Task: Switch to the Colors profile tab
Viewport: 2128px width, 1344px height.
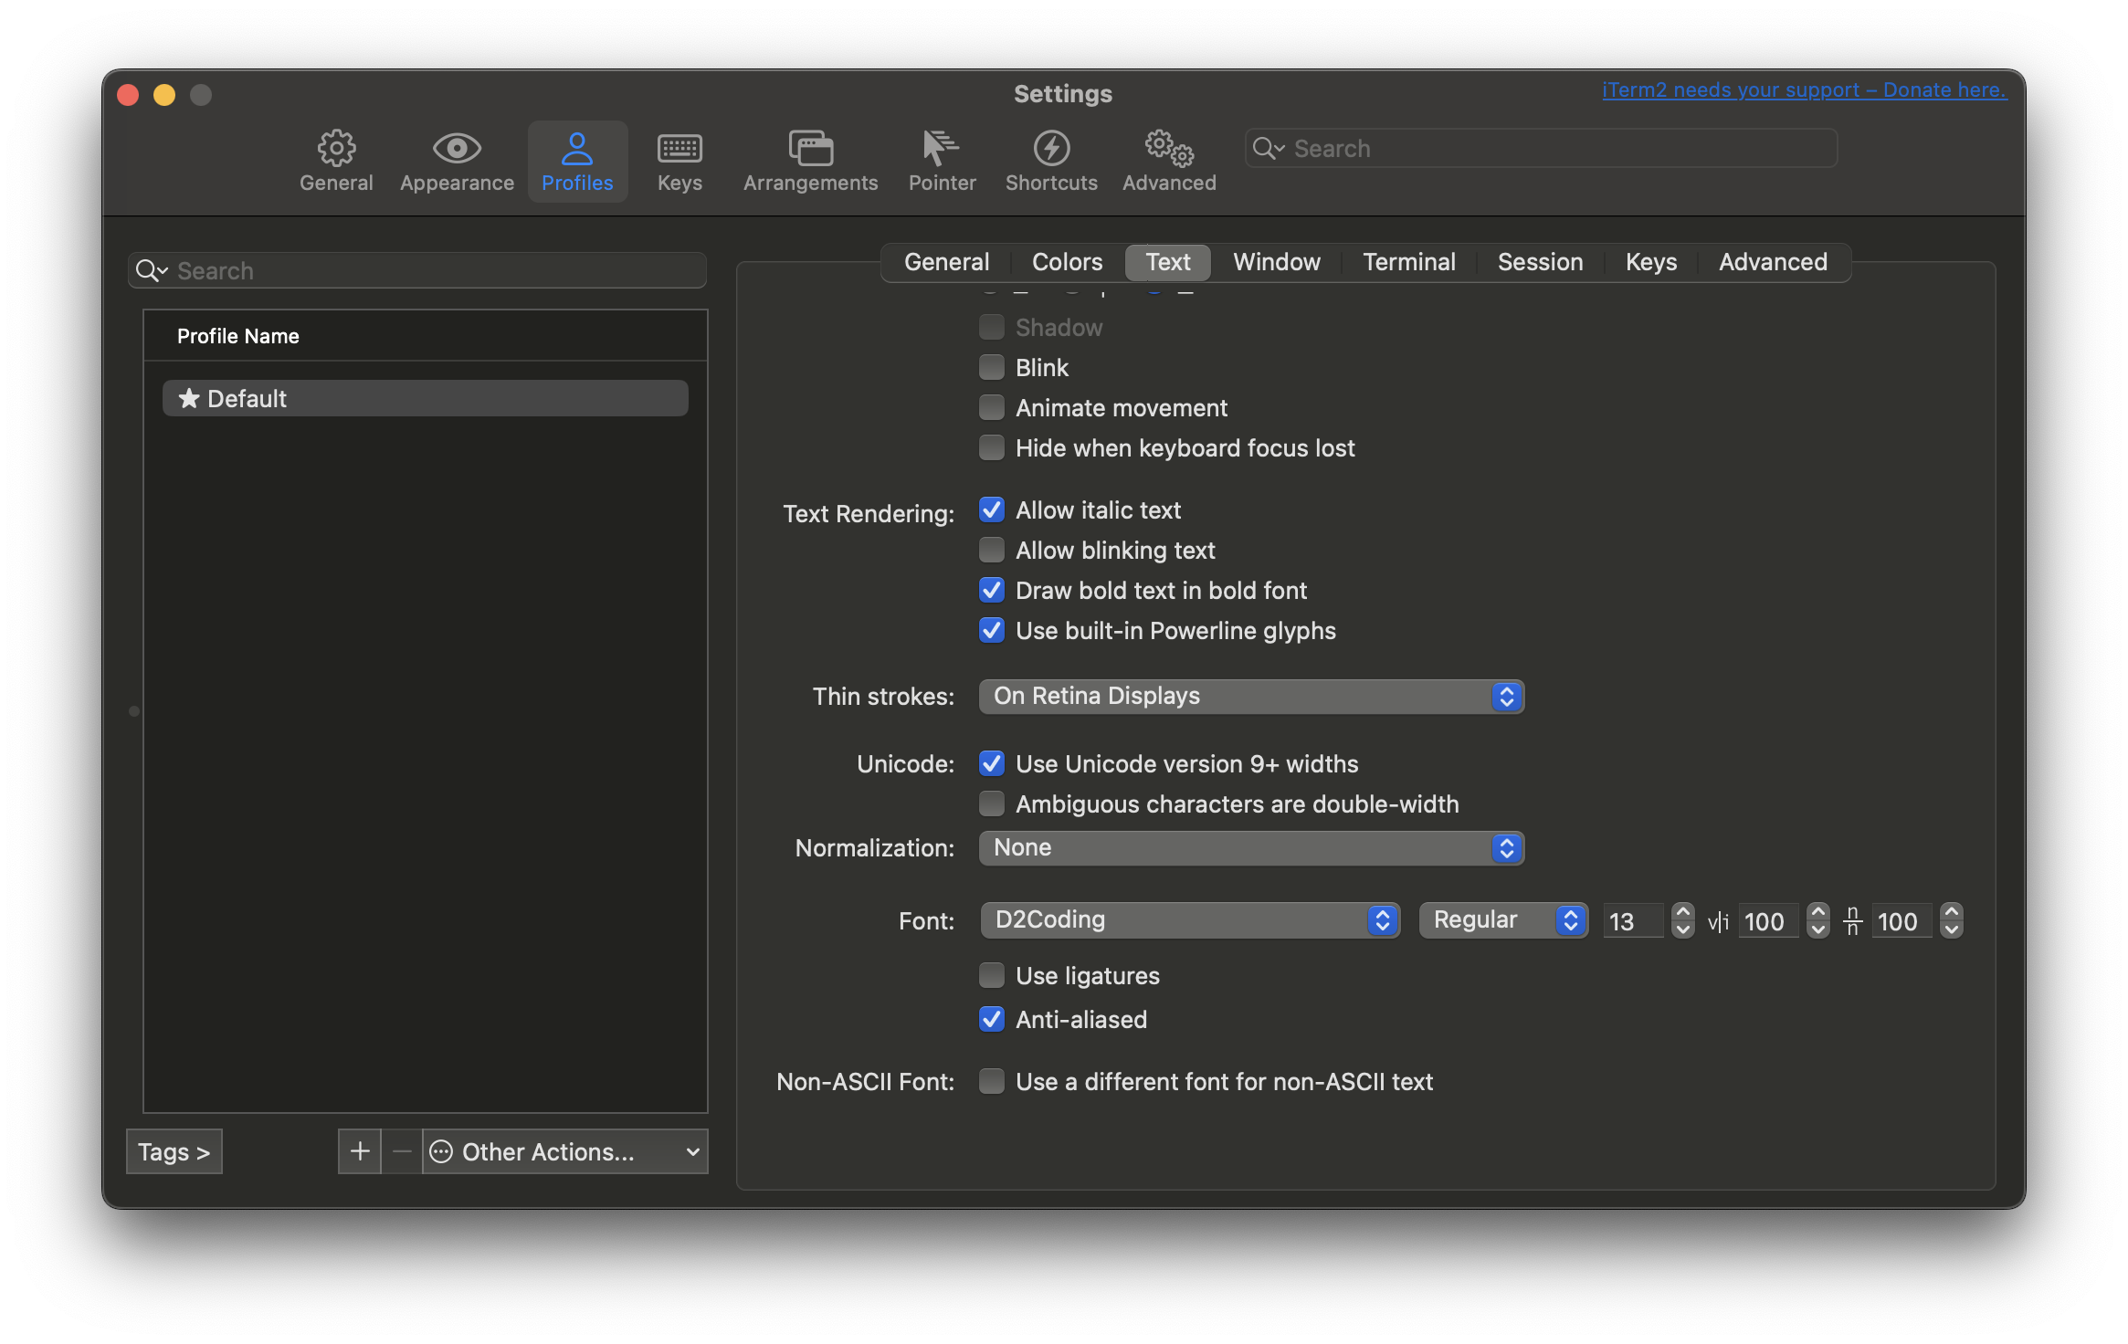Action: (x=1067, y=262)
